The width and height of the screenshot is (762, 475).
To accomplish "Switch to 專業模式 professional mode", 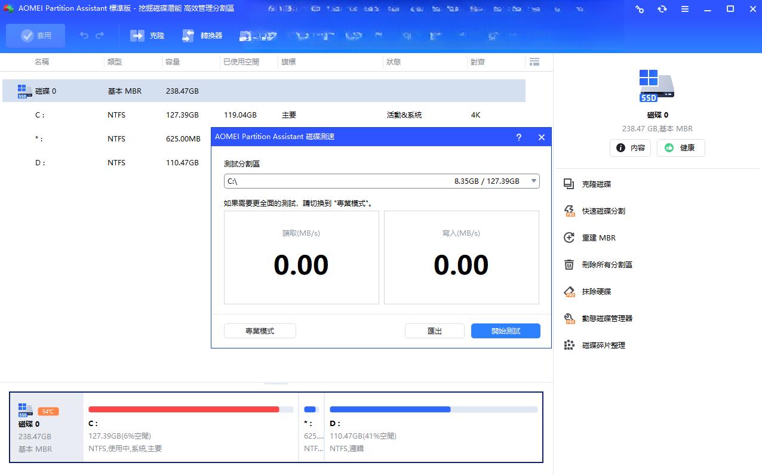I will tap(260, 331).
